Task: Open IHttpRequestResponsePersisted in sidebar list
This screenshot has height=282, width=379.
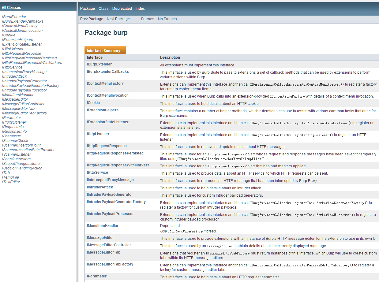Action: 29,58
